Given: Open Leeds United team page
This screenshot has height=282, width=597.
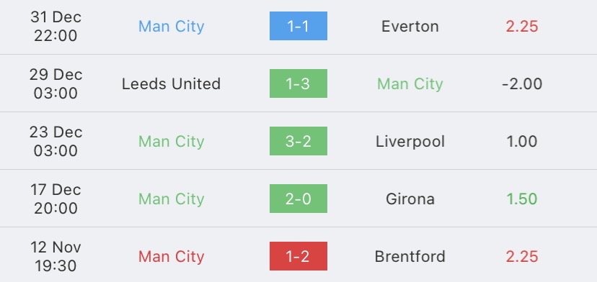Looking at the screenshot, I should tap(172, 83).
